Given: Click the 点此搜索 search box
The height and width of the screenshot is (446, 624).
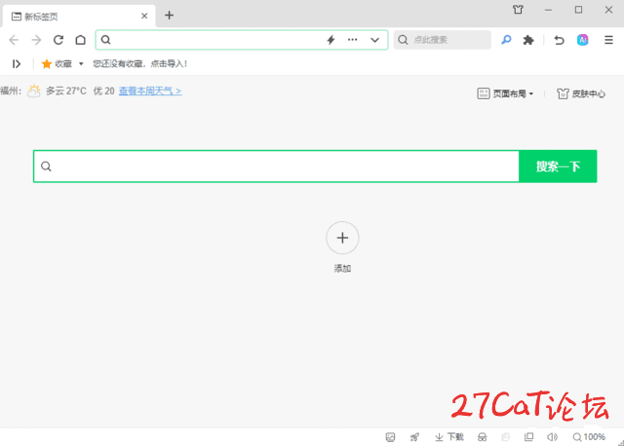Looking at the screenshot, I should (442, 40).
